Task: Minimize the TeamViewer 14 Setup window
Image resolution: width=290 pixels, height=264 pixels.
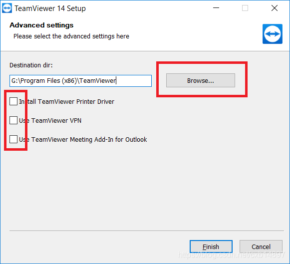Action: coord(216,8)
